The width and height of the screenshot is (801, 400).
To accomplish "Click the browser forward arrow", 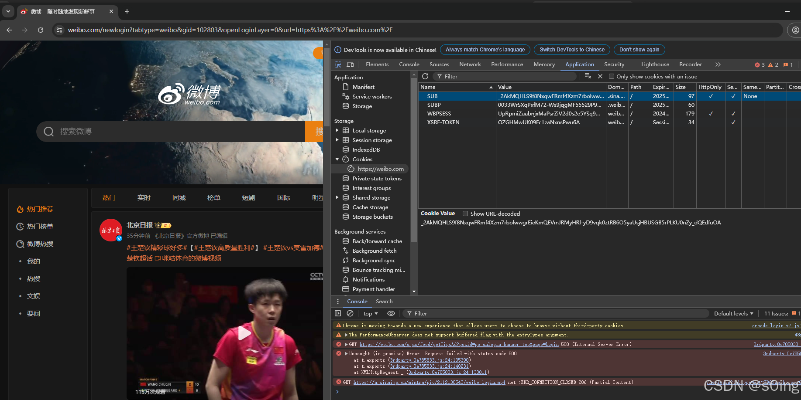I will [25, 30].
